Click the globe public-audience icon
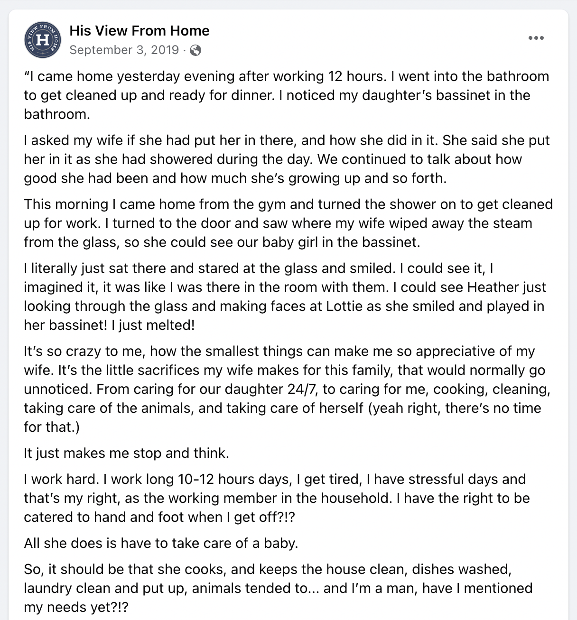 pyautogui.click(x=195, y=50)
